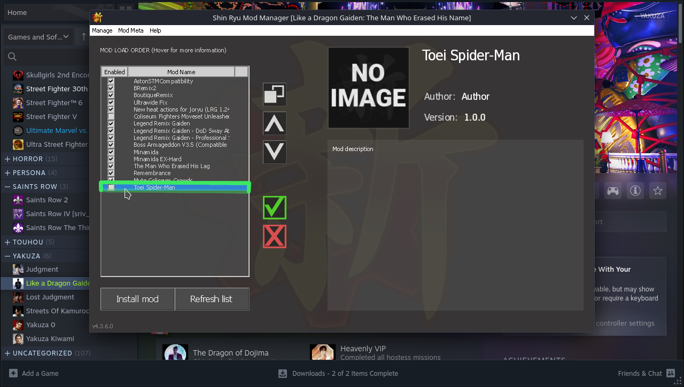The image size is (684, 387).
Task: Click the overlapping squares icon button
Action: click(x=275, y=94)
